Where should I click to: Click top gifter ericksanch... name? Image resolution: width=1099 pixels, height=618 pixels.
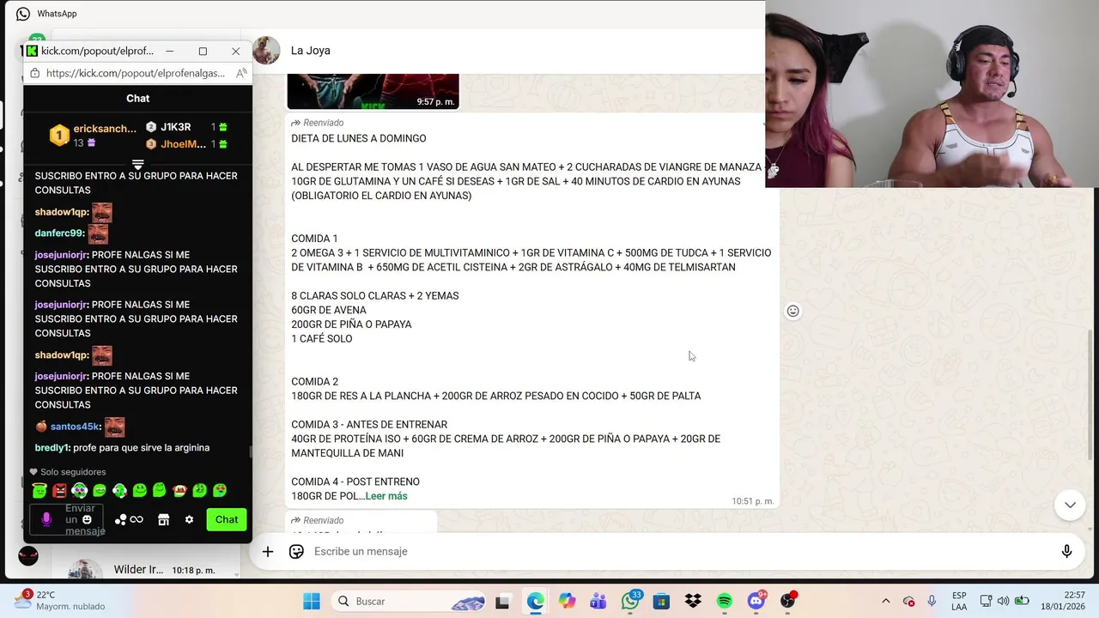coord(105,129)
